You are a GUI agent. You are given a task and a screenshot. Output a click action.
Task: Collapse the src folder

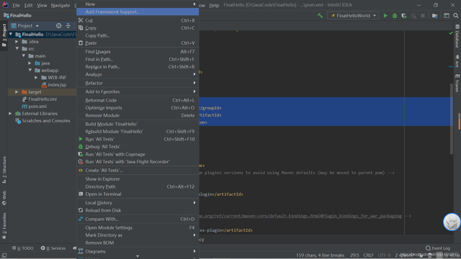(17, 49)
